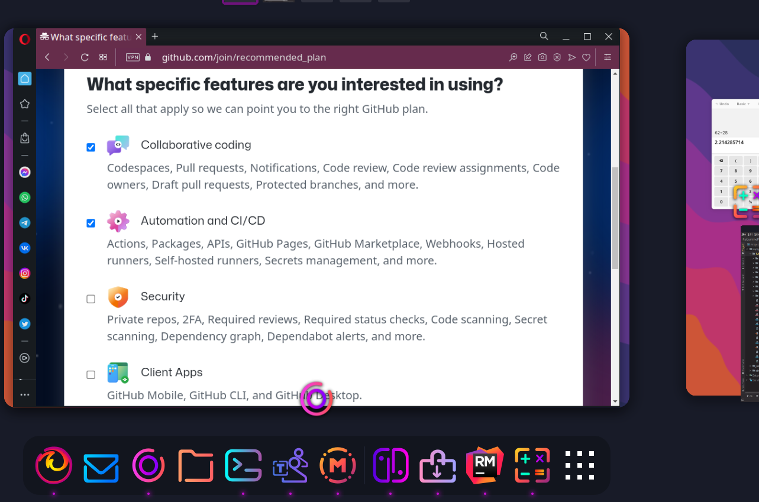This screenshot has width=759, height=502.
Task: Click the 7 key in Calculator
Action: [721, 170]
